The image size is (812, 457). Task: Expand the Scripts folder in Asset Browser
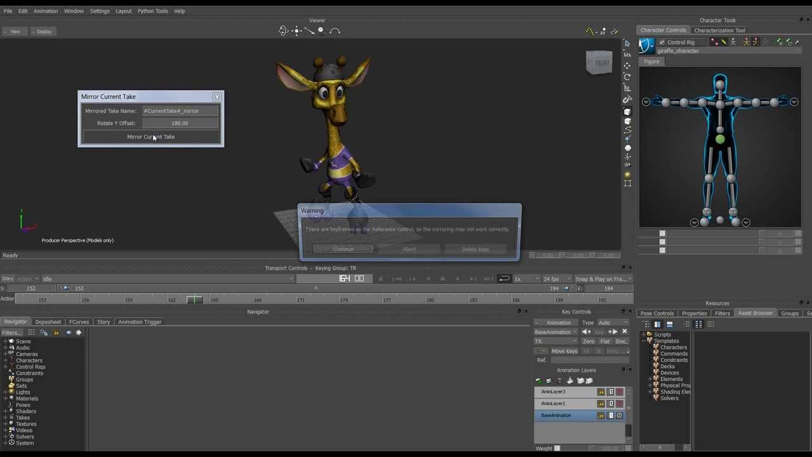643,334
